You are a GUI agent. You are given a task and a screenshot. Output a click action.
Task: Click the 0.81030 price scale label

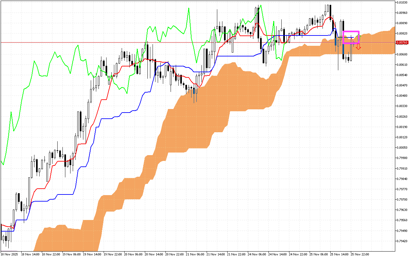point(402,3)
